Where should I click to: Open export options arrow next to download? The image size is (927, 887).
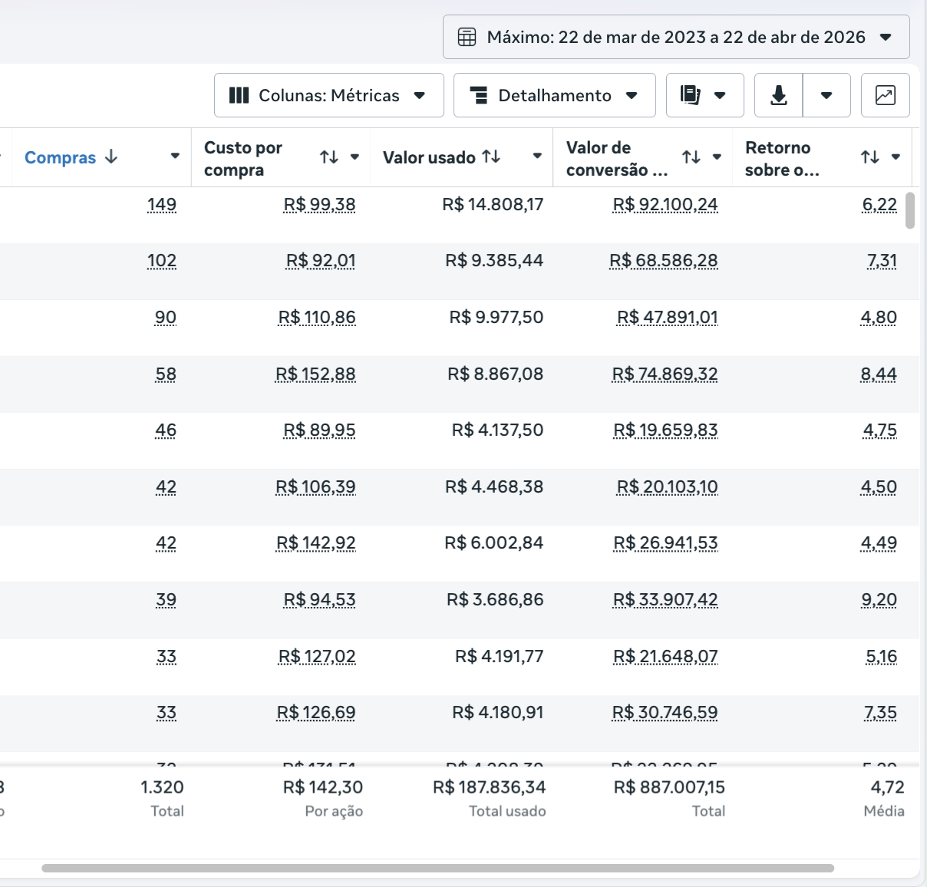[x=826, y=95]
